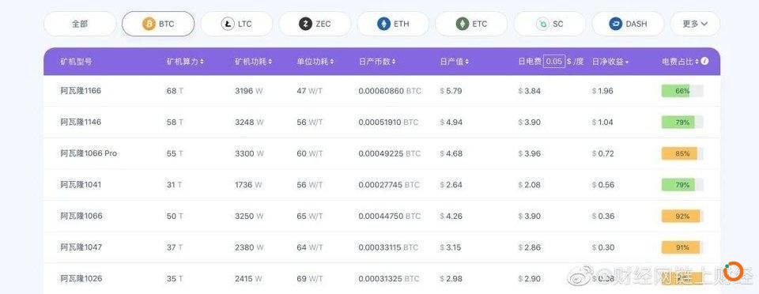Open the 阿瓦隆1166 miner row

click(x=381, y=91)
